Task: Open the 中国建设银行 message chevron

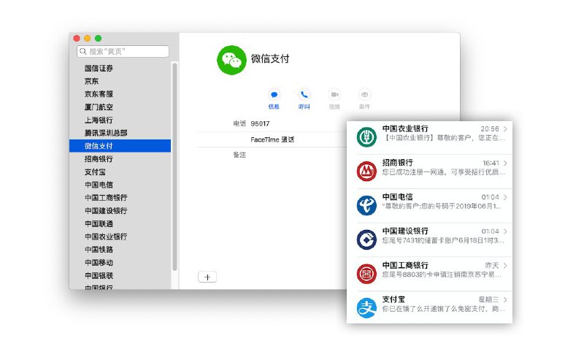Action: click(505, 231)
